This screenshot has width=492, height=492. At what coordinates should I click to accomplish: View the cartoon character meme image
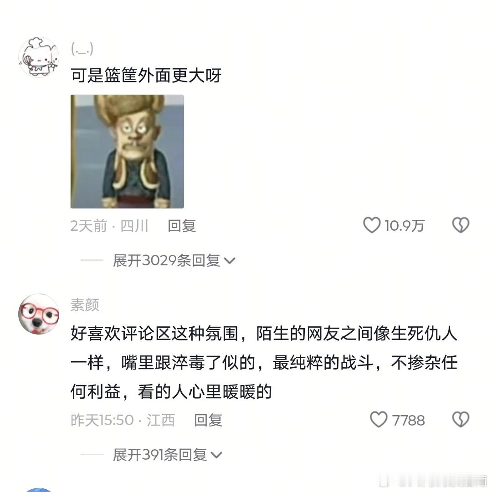click(127, 151)
